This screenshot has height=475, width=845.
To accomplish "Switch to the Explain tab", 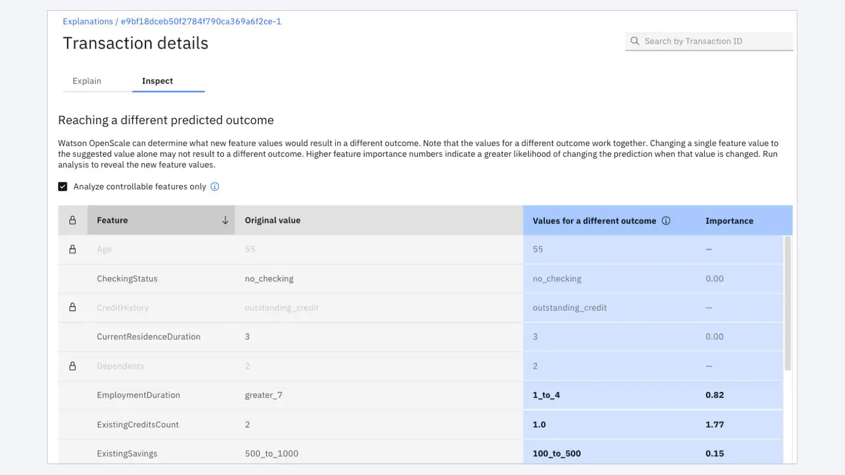I will pyautogui.click(x=87, y=81).
